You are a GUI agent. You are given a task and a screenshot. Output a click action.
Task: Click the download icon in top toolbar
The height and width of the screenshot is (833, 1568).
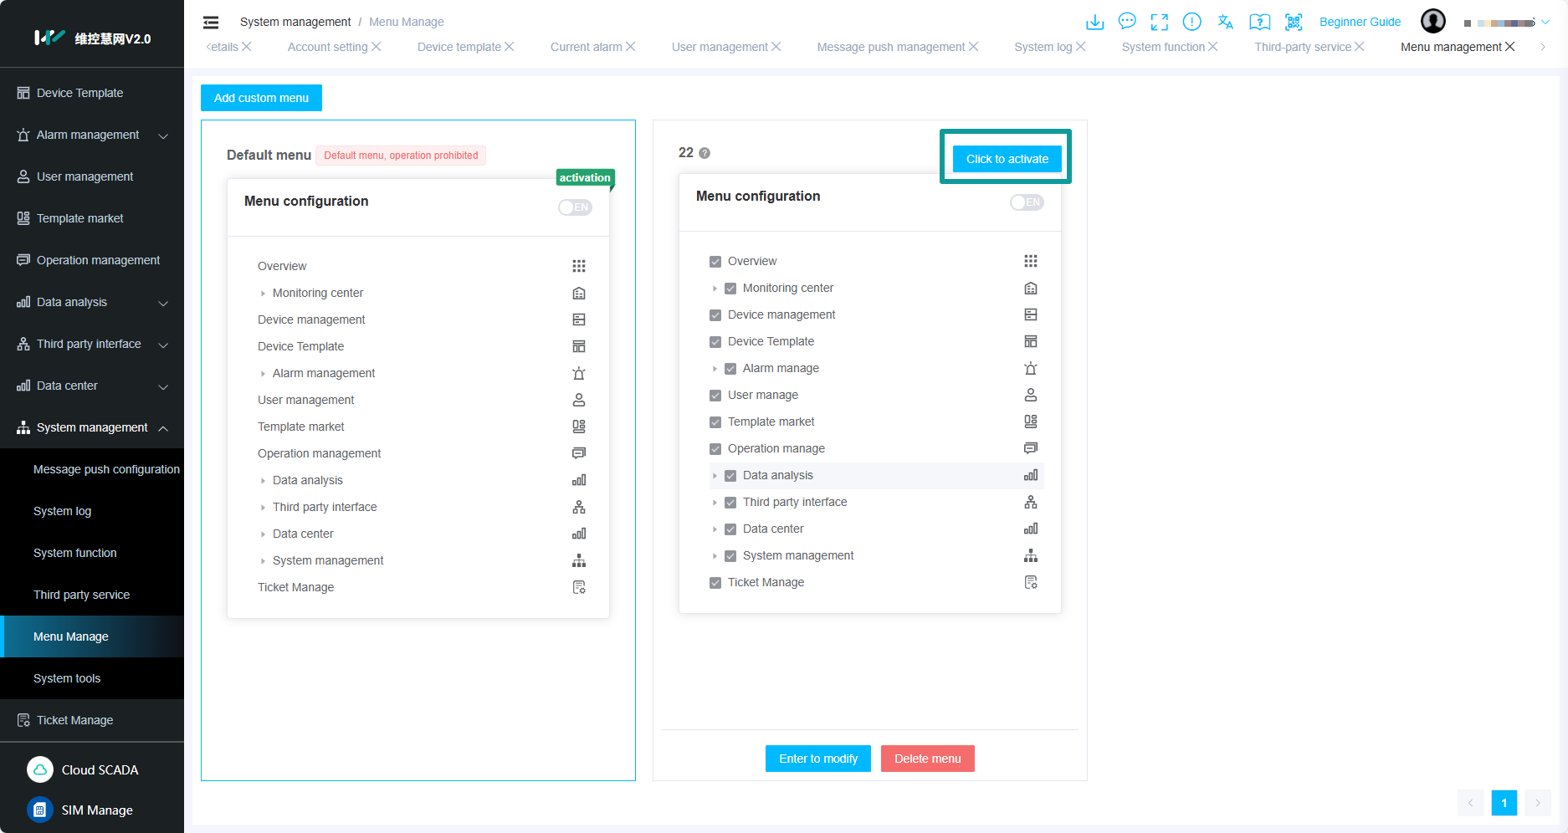1094,22
